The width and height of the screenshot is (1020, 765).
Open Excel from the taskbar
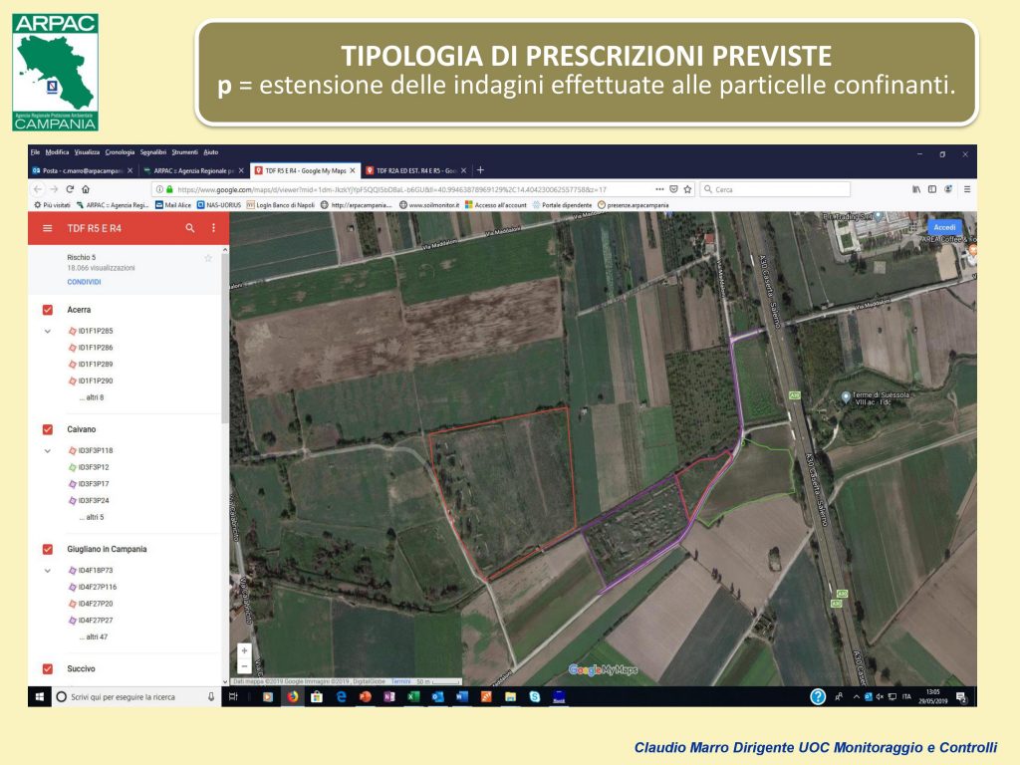[x=413, y=696]
